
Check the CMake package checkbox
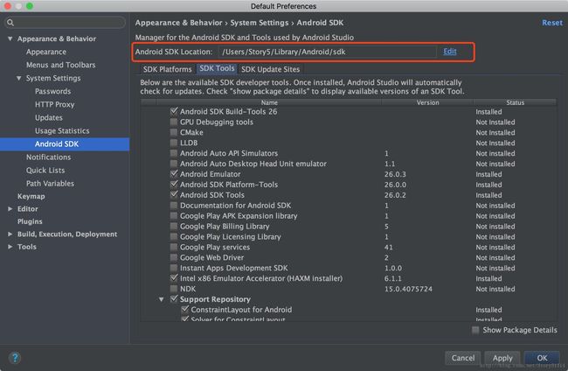click(x=174, y=132)
